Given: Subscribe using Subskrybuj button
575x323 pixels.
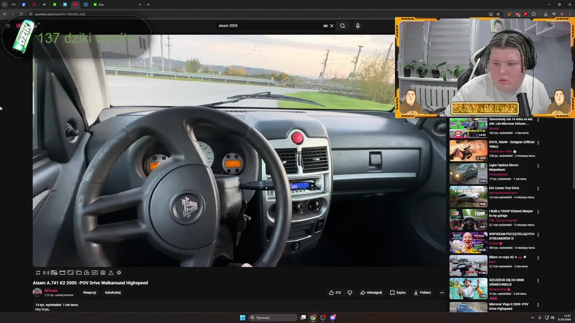Looking at the screenshot, I should [x=113, y=292].
